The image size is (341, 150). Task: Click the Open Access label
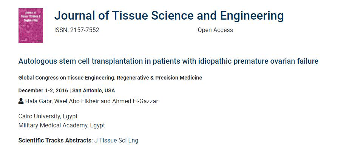pos(215,30)
